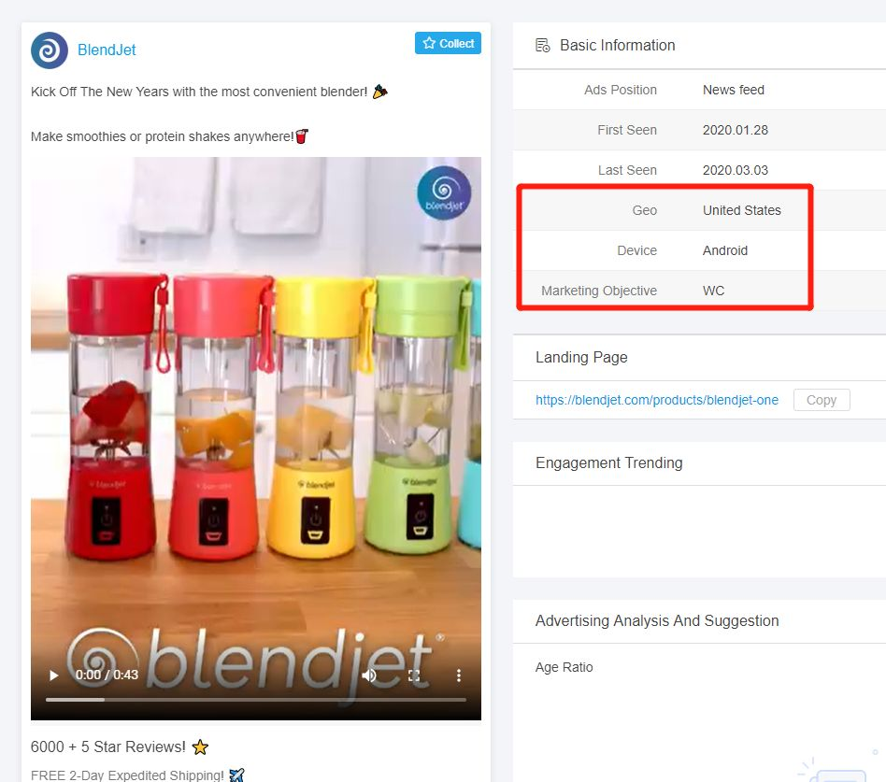Copy the landing page URL
Image resolution: width=886 pixels, height=782 pixels.
pos(821,400)
